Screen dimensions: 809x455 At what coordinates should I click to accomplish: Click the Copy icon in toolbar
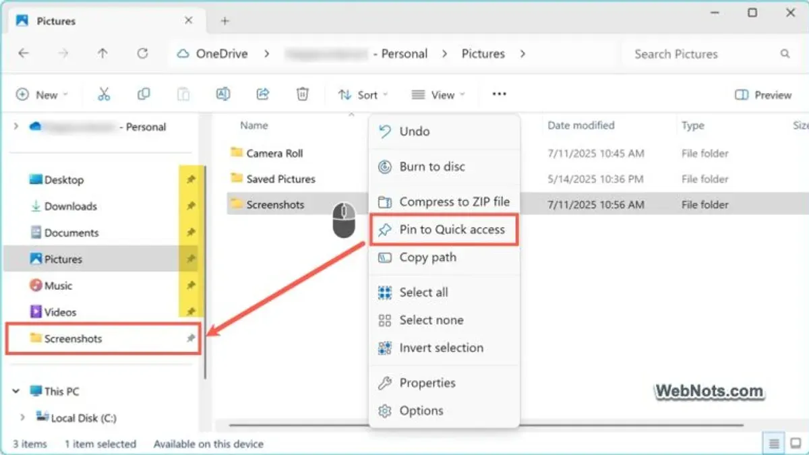[143, 94]
